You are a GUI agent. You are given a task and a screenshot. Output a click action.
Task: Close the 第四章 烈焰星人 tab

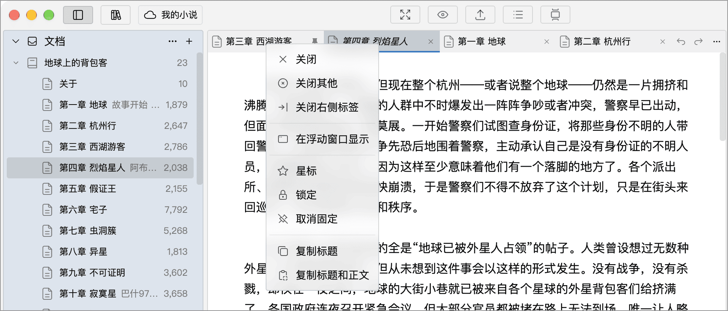pyautogui.click(x=431, y=42)
